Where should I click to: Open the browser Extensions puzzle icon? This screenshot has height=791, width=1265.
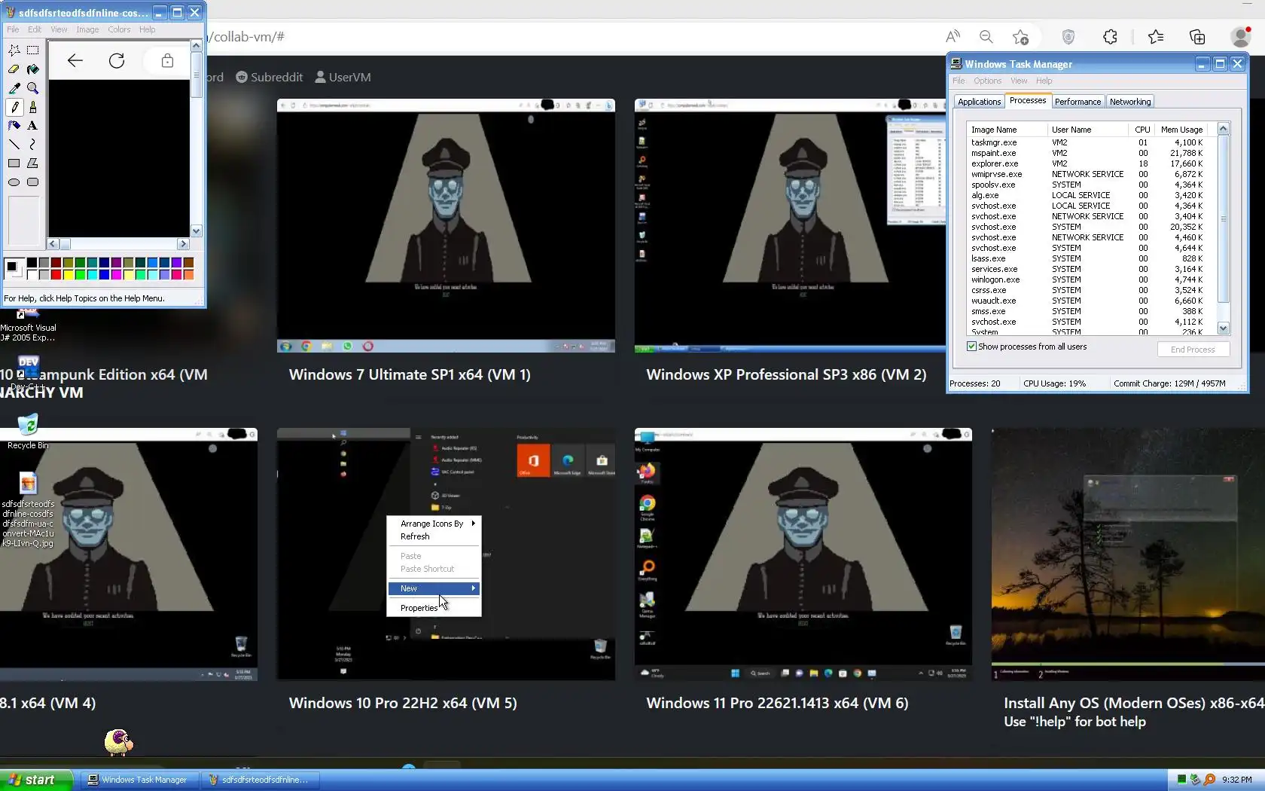click(1110, 37)
